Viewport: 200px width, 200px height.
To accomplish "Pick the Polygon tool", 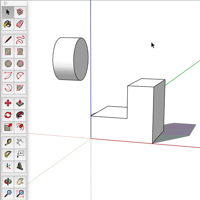I will click(20, 64).
